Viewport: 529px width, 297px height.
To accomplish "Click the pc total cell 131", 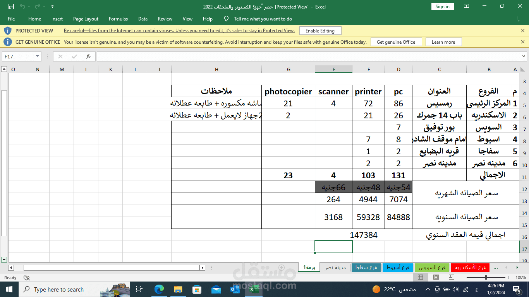I will pyautogui.click(x=398, y=175).
